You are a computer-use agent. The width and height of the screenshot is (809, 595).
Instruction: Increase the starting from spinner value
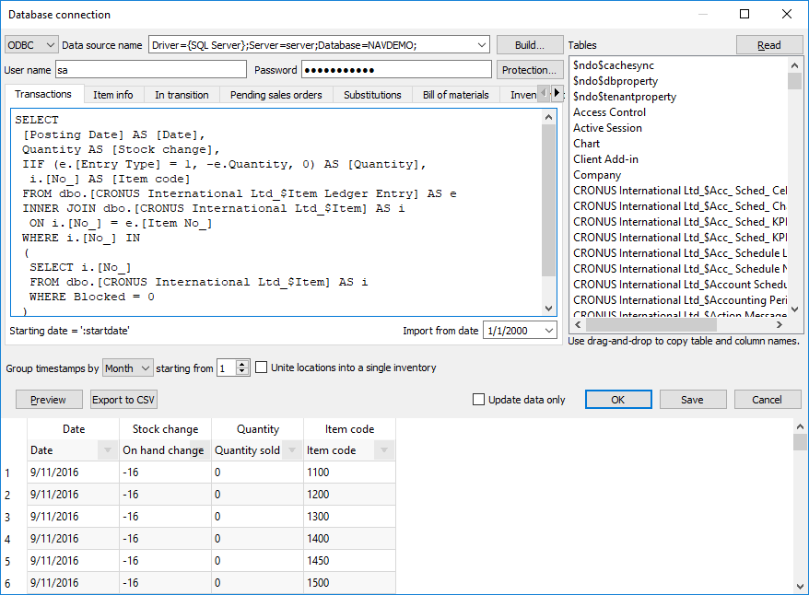pos(243,364)
